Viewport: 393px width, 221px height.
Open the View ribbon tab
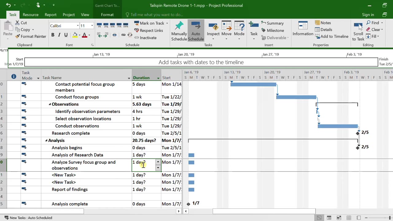click(x=85, y=14)
